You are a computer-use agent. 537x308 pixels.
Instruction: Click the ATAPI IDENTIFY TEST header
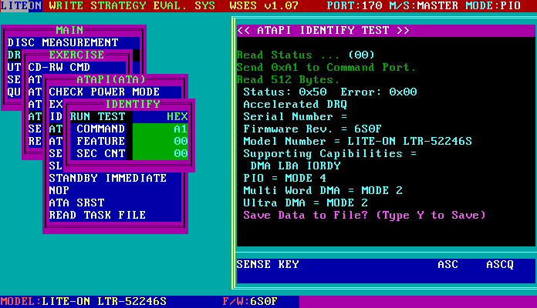click(x=323, y=30)
